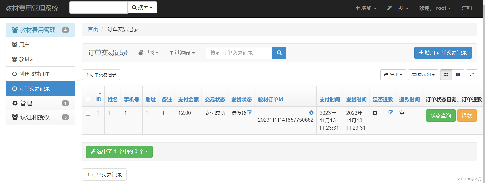Open the 选中了 1 个中的 0 个 actions dropdown
The image size is (485, 183).
point(119,151)
